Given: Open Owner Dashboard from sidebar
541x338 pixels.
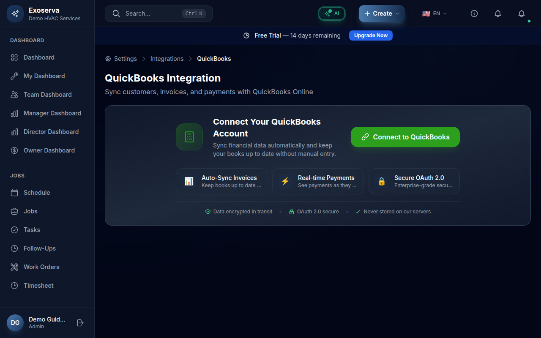Looking at the screenshot, I should [x=49, y=150].
